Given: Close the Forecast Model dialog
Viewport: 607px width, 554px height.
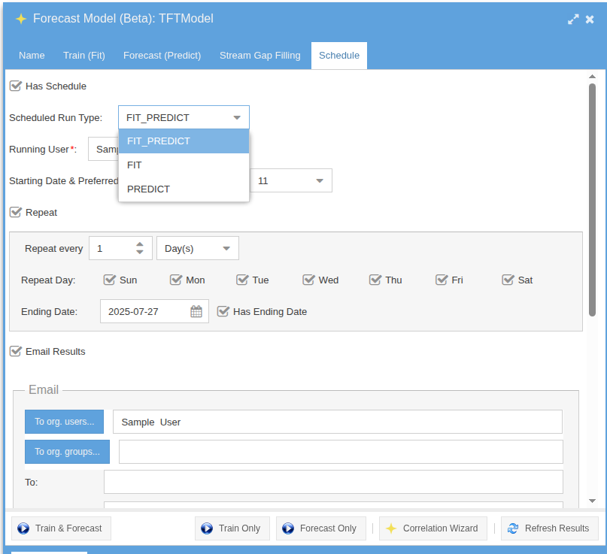Looking at the screenshot, I should click(x=590, y=19).
